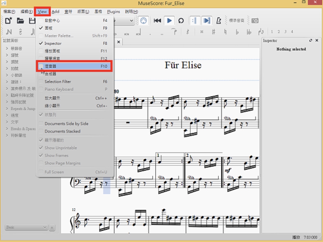Choose 放大顯示 zoom in menu item
323x242 pixels.
pyautogui.click(x=74, y=98)
